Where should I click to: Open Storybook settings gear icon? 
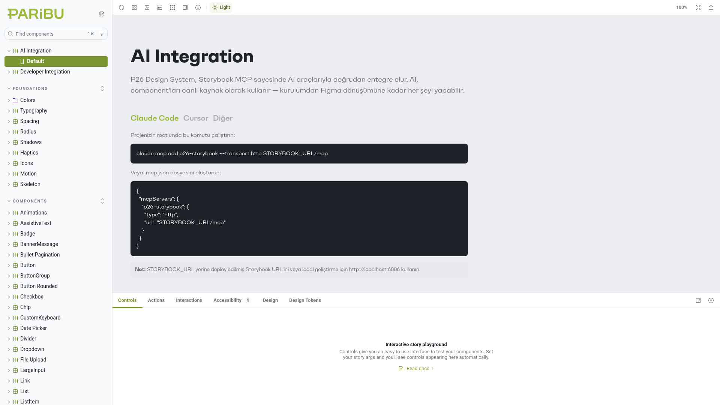coord(102,14)
